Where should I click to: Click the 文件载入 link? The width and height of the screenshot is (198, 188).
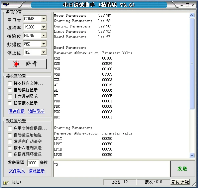(x=17, y=171)
